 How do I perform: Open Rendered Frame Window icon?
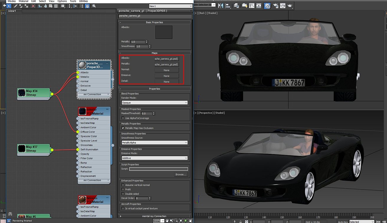(x=282, y=5)
